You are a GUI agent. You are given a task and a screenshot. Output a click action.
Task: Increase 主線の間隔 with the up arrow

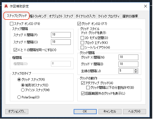(136, 69)
